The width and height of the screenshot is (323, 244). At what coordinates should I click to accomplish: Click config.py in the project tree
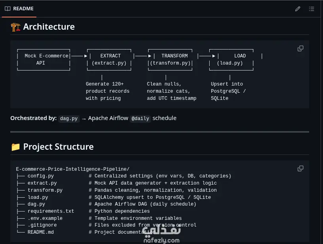40,176
